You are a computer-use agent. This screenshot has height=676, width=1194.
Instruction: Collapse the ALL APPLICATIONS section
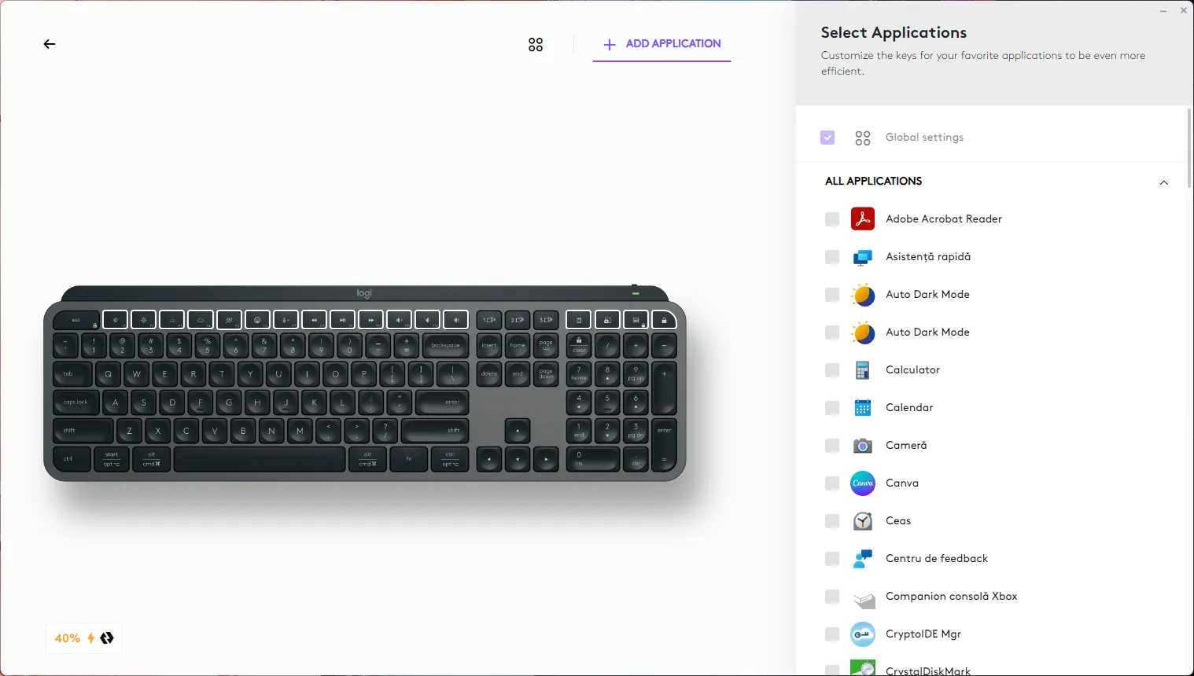tap(1164, 182)
